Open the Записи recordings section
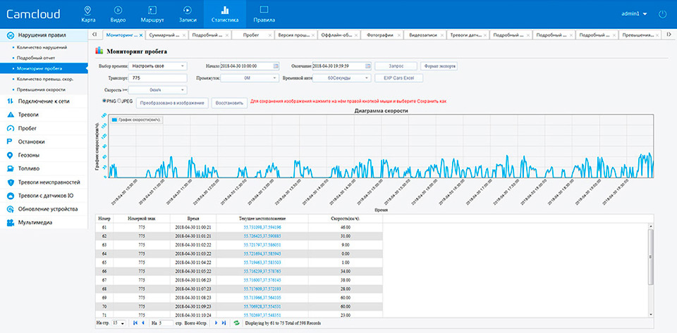This screenshot has height=333, width=677. coord(186,13)
